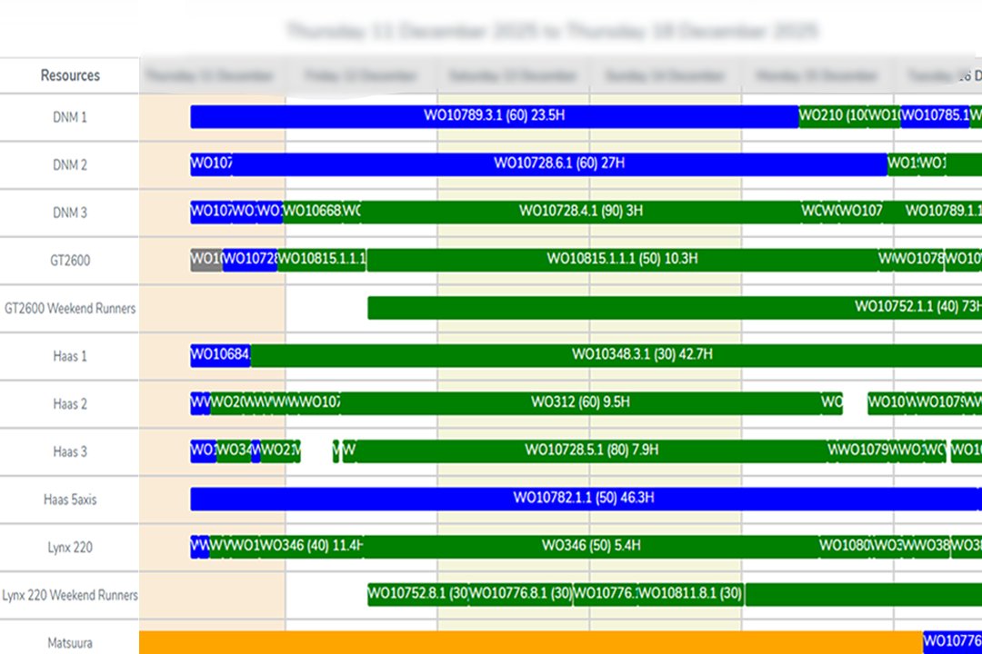982x654 pixels.
Task: Select the Matsuura resource label
Action: 69,643
